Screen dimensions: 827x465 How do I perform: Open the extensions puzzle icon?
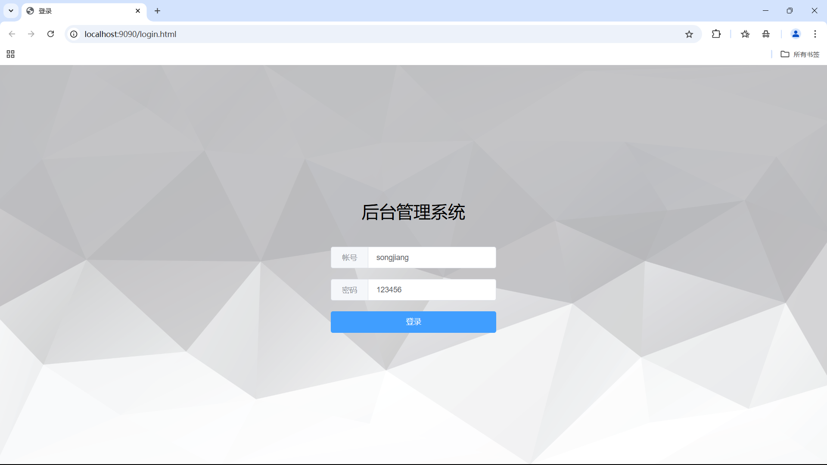pos(716,34)
